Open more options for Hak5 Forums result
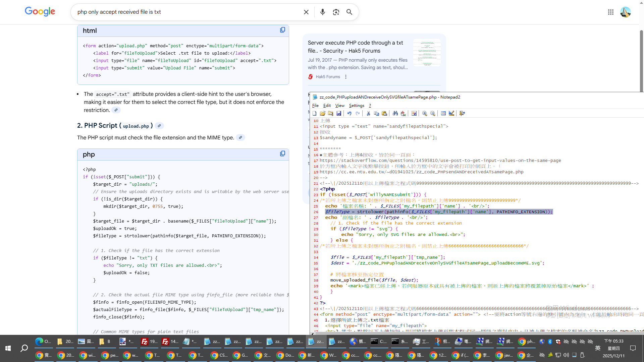 [346, 77]
